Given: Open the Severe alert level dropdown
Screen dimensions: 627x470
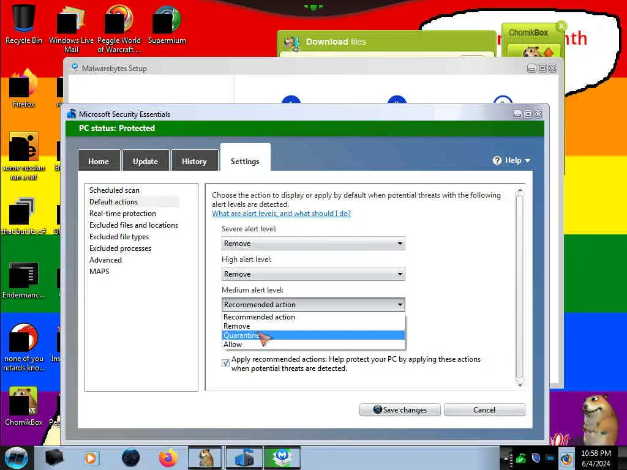Looking at the screenshot, I should 313,244.
